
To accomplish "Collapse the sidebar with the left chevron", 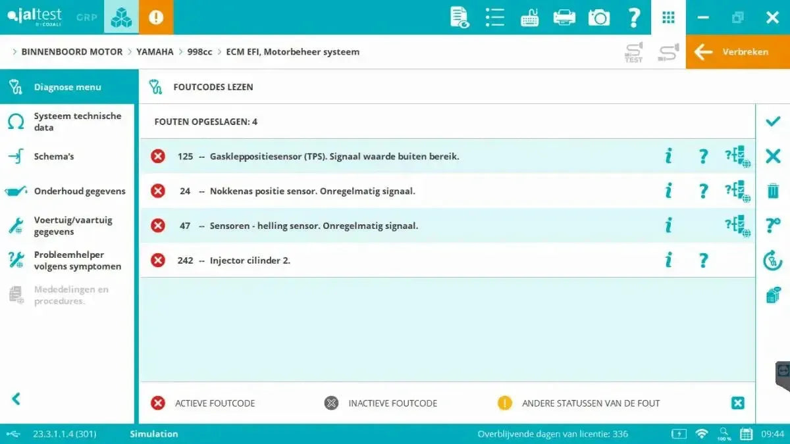I will [x=16, y=399].
